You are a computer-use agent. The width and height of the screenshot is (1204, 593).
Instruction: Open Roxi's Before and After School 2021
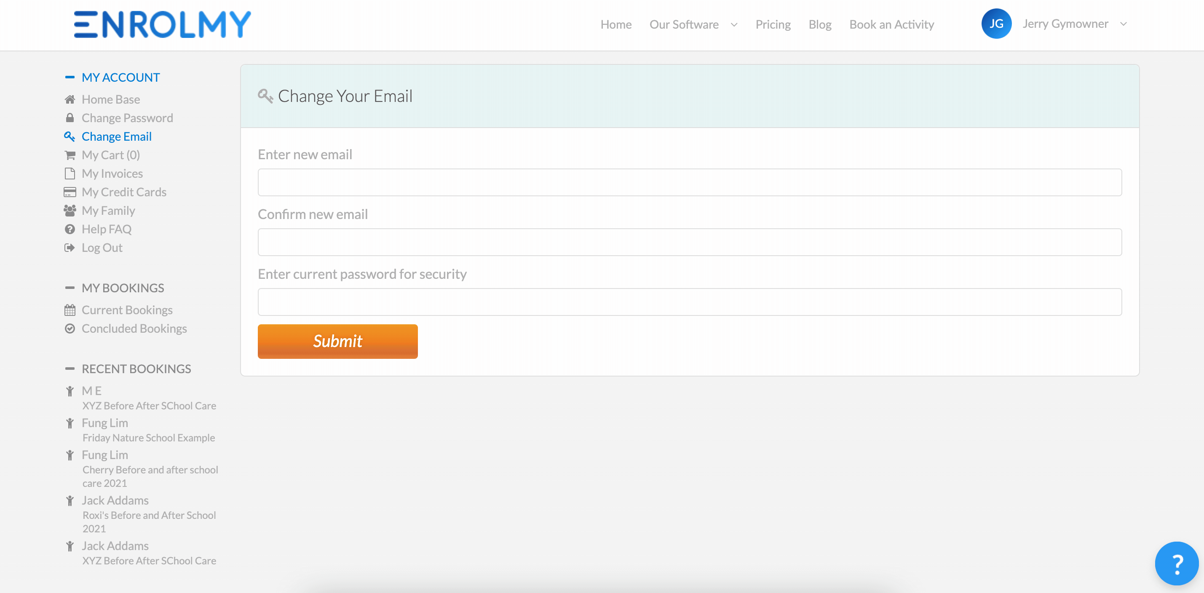pyautogui.click(x=149, y=521)
